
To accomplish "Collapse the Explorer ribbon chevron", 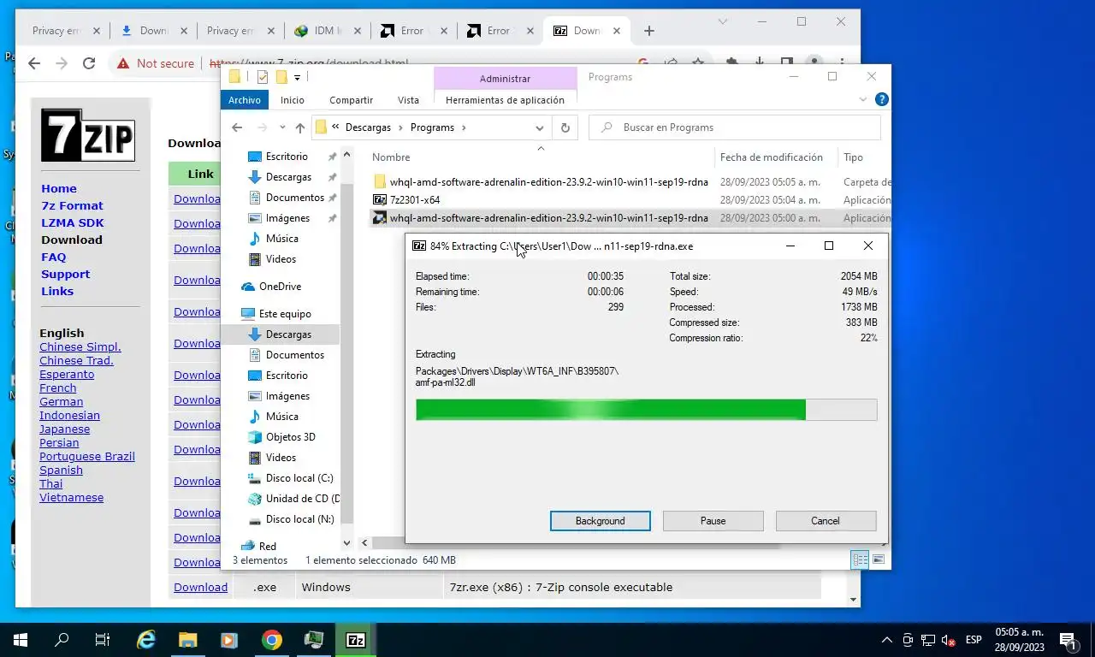I will (863, 99).
